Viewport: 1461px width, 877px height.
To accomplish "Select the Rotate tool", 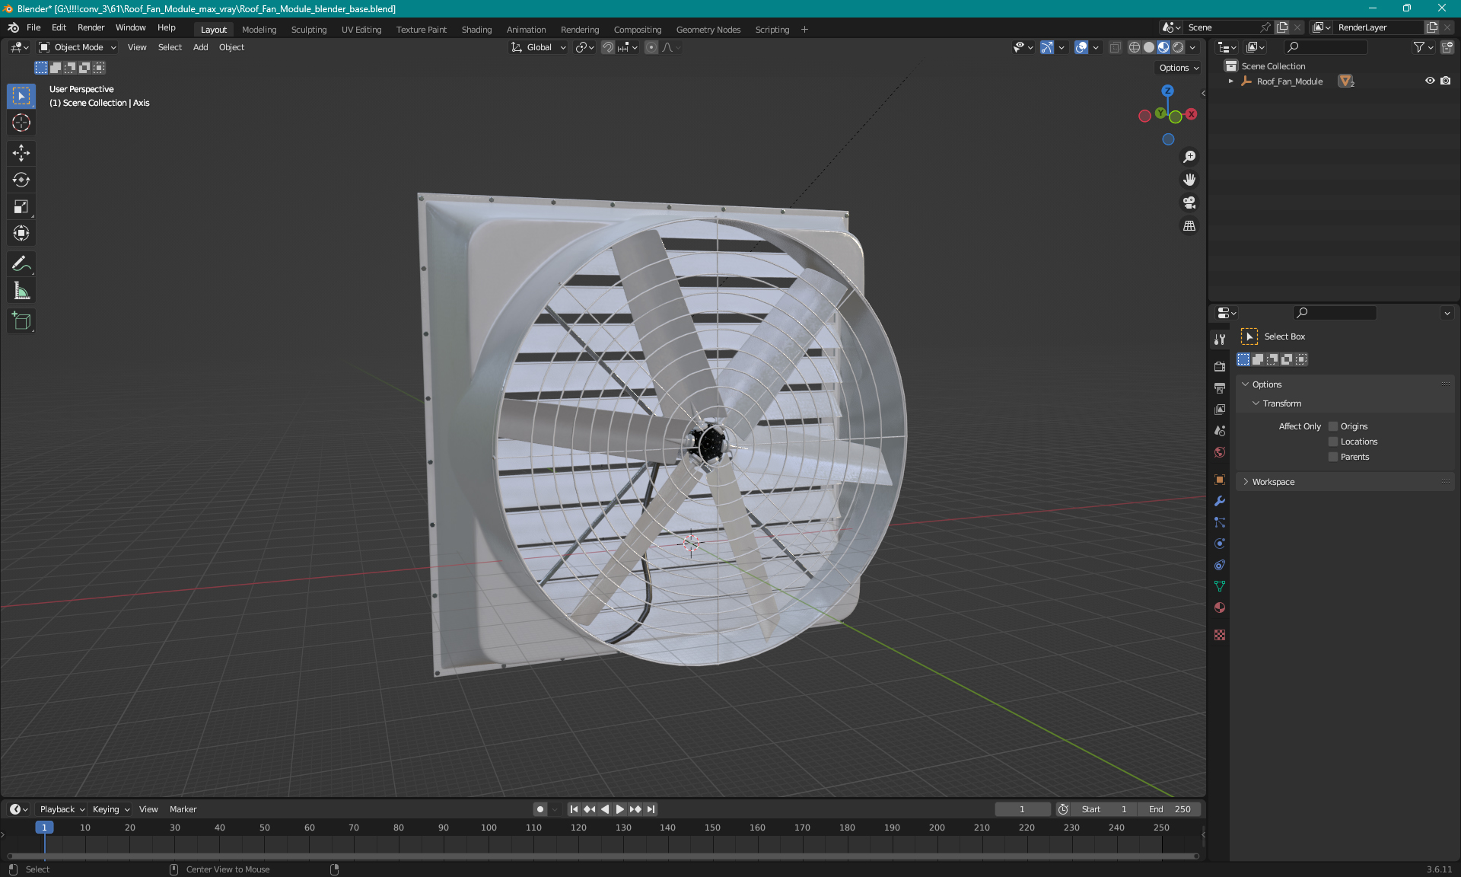I will 21,180.
